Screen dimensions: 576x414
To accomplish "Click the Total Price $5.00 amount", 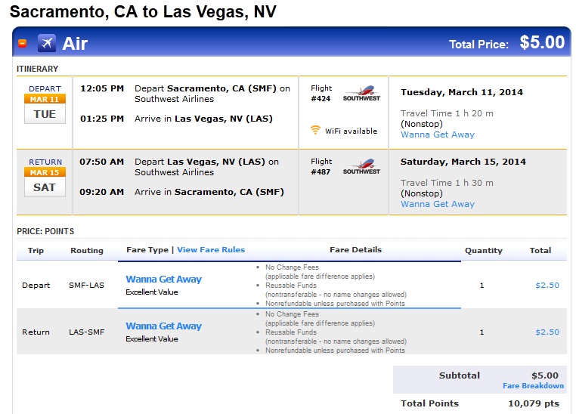I will 542,43.
